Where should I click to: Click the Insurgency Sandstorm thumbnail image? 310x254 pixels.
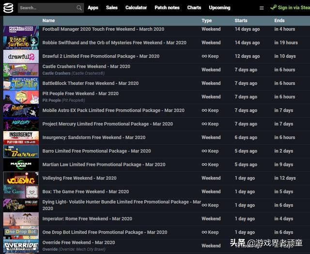coord(21,137)
